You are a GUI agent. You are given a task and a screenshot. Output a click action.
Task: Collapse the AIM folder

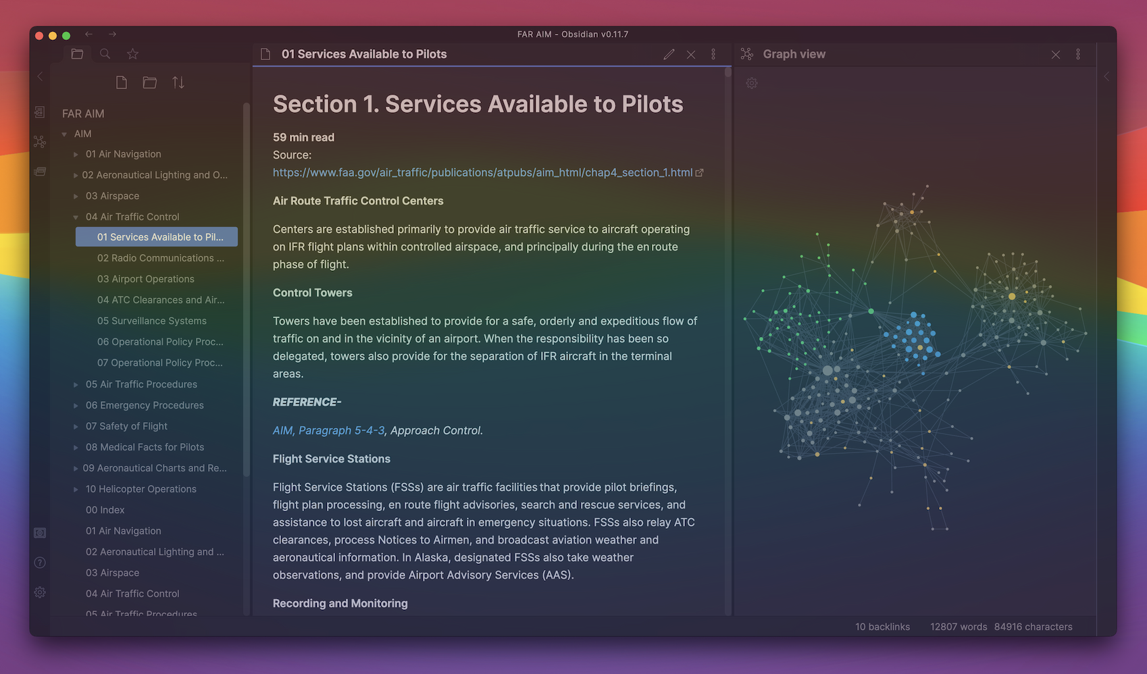[x=65, y=134]
